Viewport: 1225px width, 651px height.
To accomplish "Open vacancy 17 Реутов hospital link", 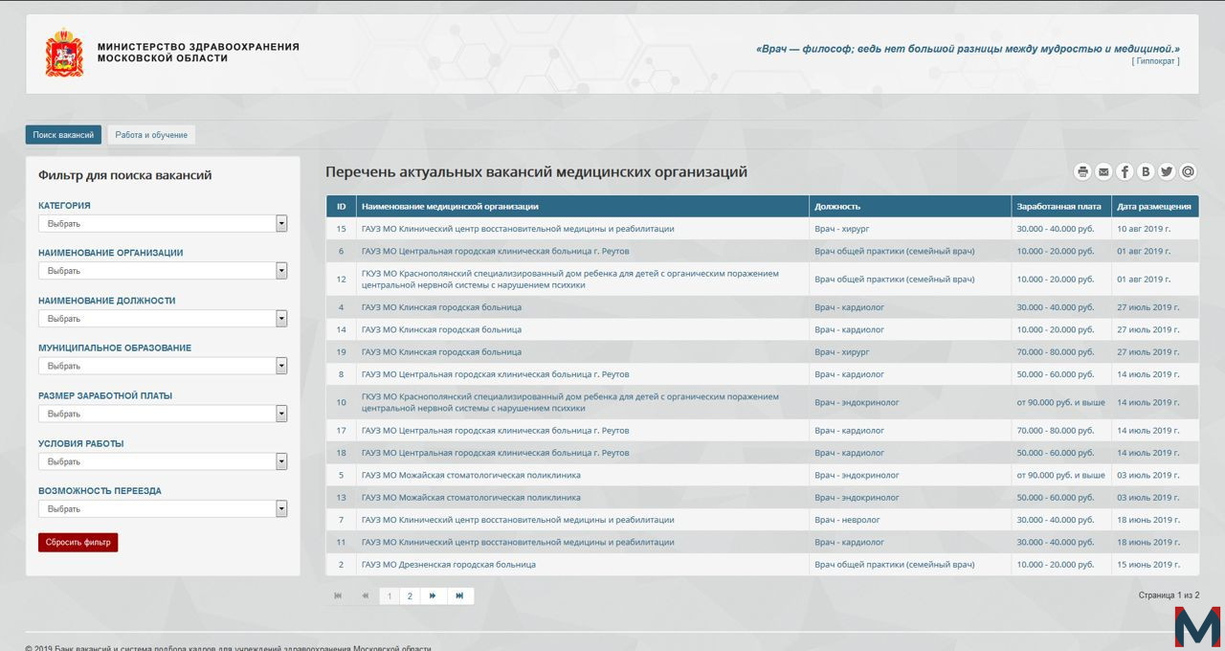I will click(496, 431).
